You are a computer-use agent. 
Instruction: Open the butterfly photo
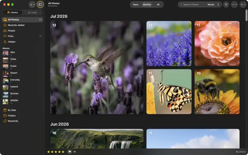click(x=169, y=91)
